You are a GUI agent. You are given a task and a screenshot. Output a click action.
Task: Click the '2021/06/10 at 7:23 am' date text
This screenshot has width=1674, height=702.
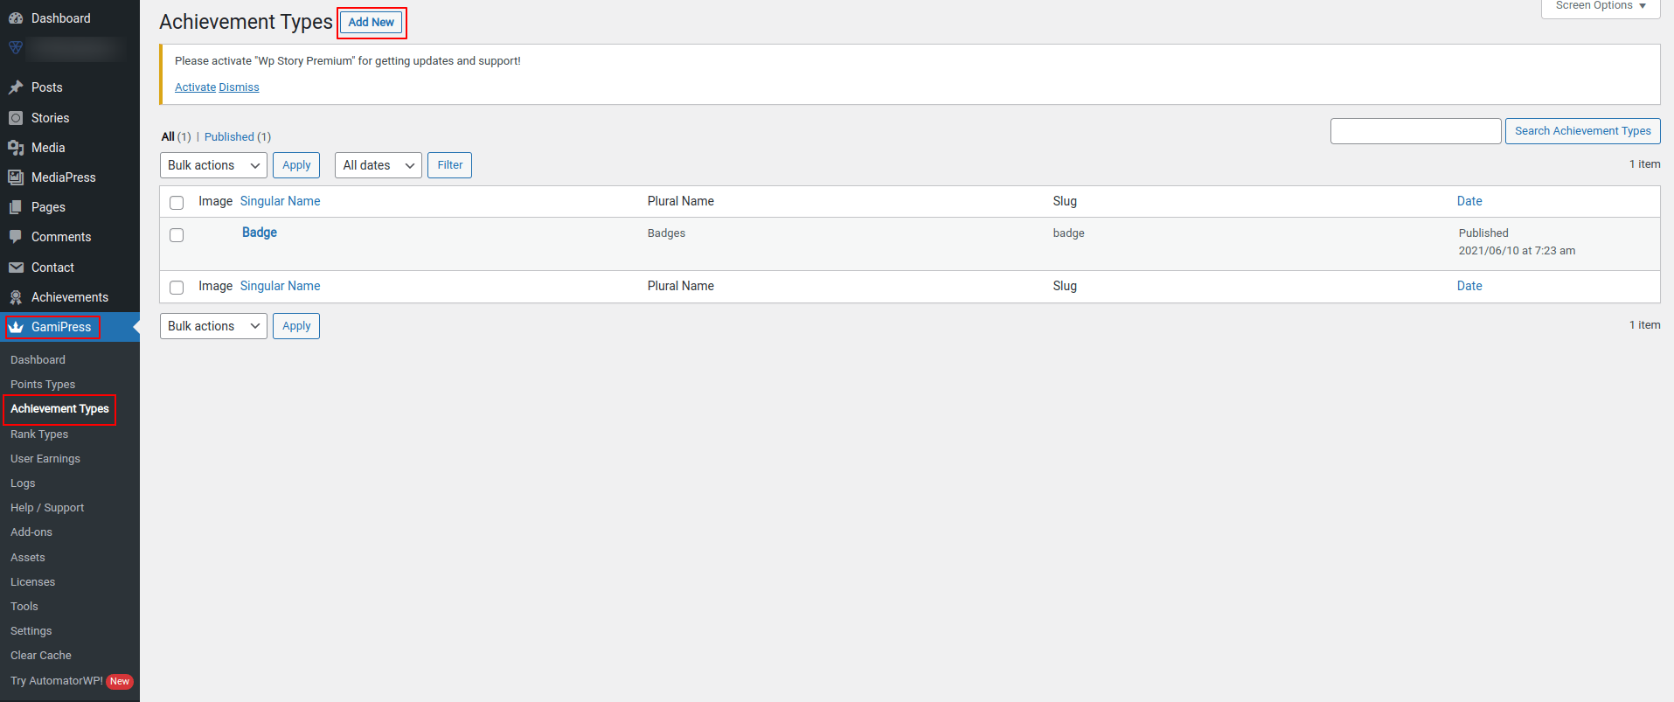pyautogui.click(x=1517, y=251)
